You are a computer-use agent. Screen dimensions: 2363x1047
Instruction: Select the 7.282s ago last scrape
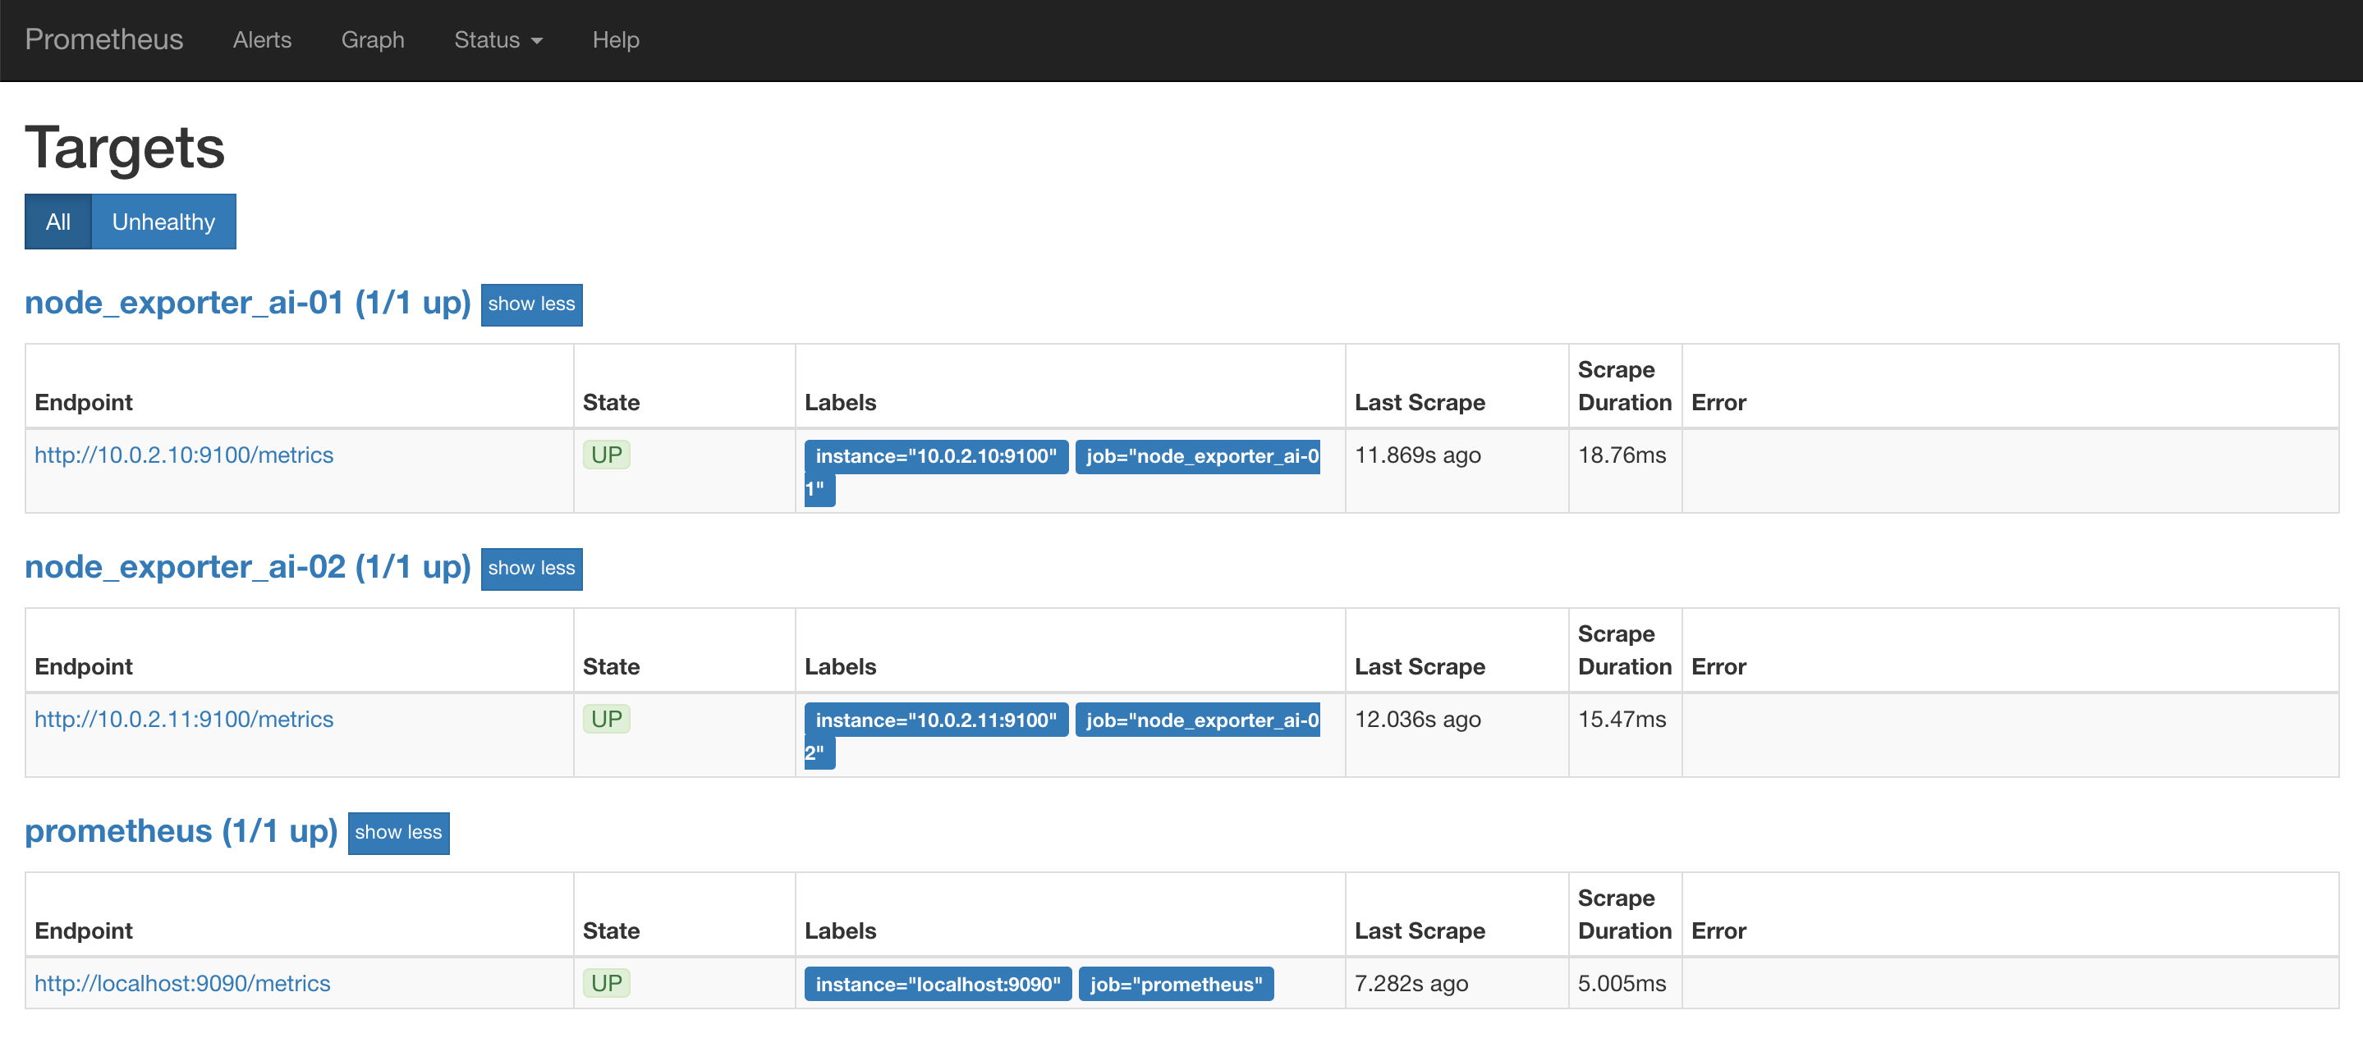pyautogui.click(x=1411, y=983)
